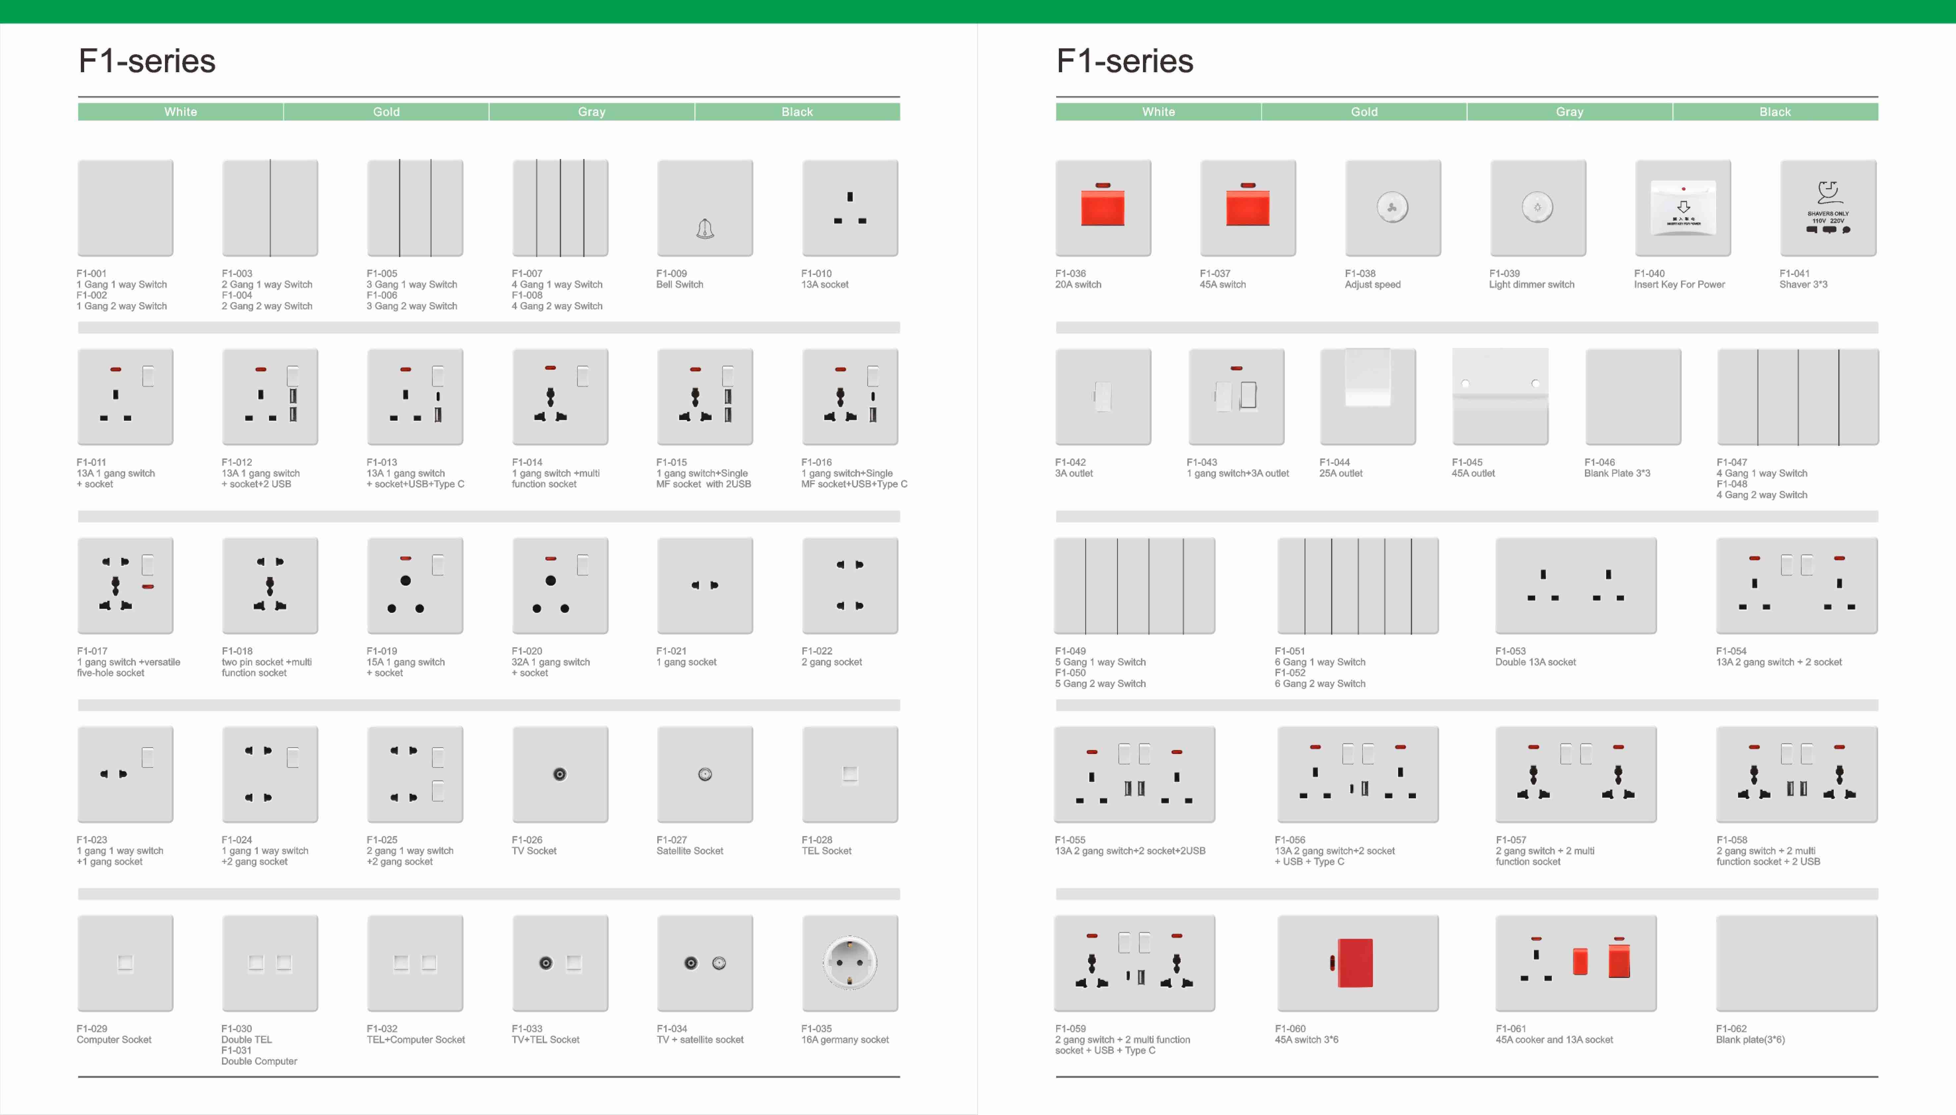The width and height of the screenshot is (1956, 1115).
Task: Select the Black tab on right page
Action: click(1775, 112)
